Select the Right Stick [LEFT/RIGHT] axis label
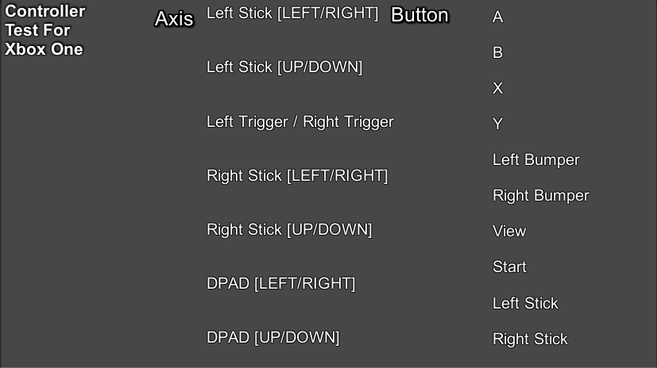The height and width of the screenshot is (368, 657). (x=297, y=175)
